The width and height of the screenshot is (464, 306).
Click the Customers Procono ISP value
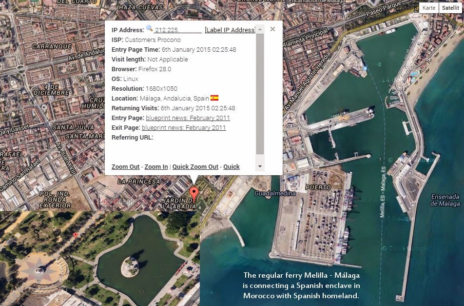(153, 40)
